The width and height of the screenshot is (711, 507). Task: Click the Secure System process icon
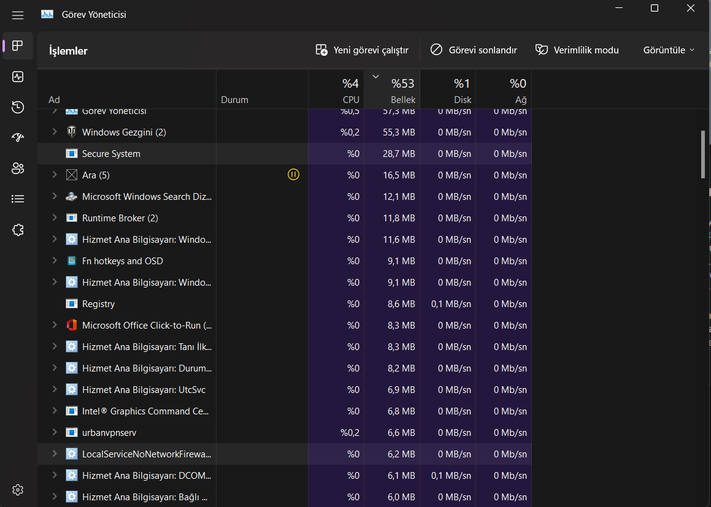click(72, 154)
